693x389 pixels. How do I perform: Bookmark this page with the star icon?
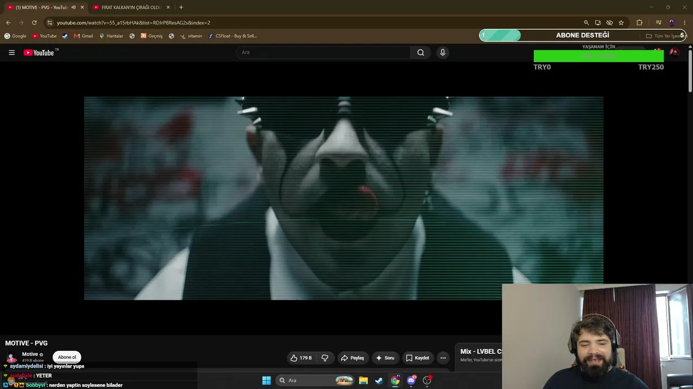[x=621, y=23]
